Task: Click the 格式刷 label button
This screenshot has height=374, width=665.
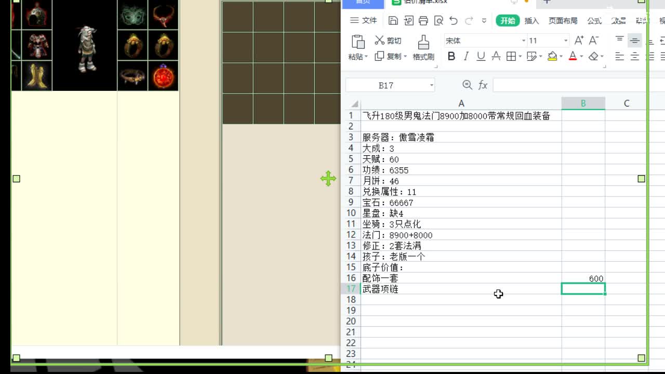Action: [x=423, y=57]
